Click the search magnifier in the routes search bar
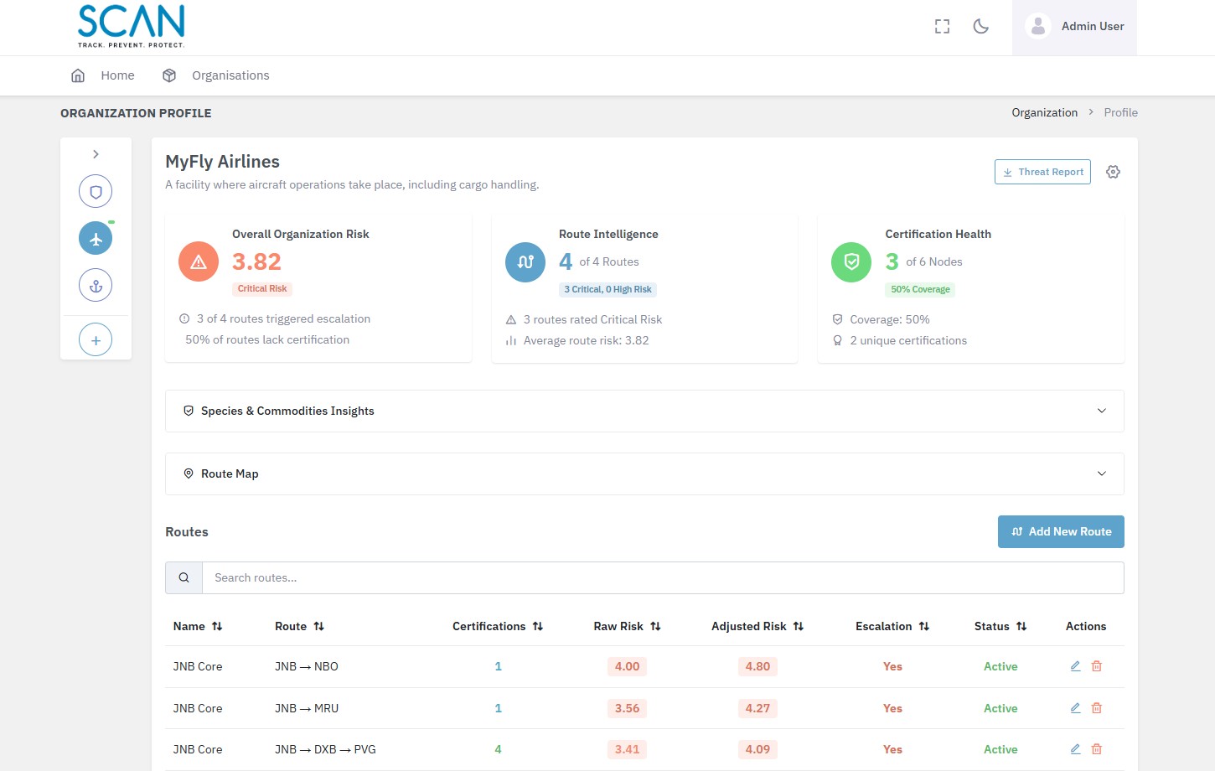This screenshot has height=771, width=1215. 184,577
